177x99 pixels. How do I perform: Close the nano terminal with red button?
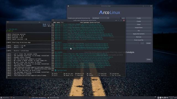click(x=124, y=20)
